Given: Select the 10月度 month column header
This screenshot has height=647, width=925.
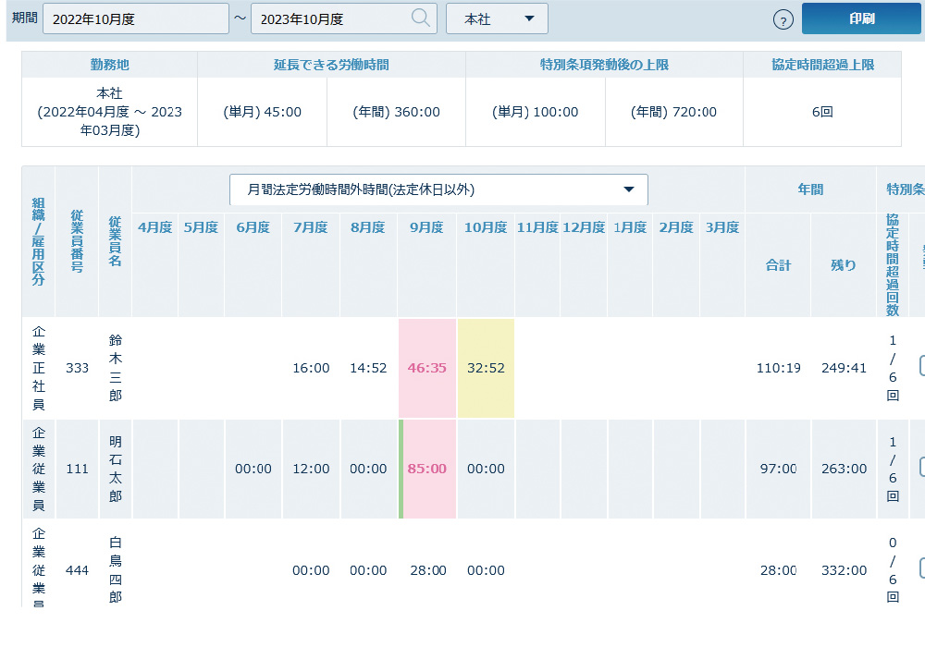Looking at the screenshot, I should [486, 227].
